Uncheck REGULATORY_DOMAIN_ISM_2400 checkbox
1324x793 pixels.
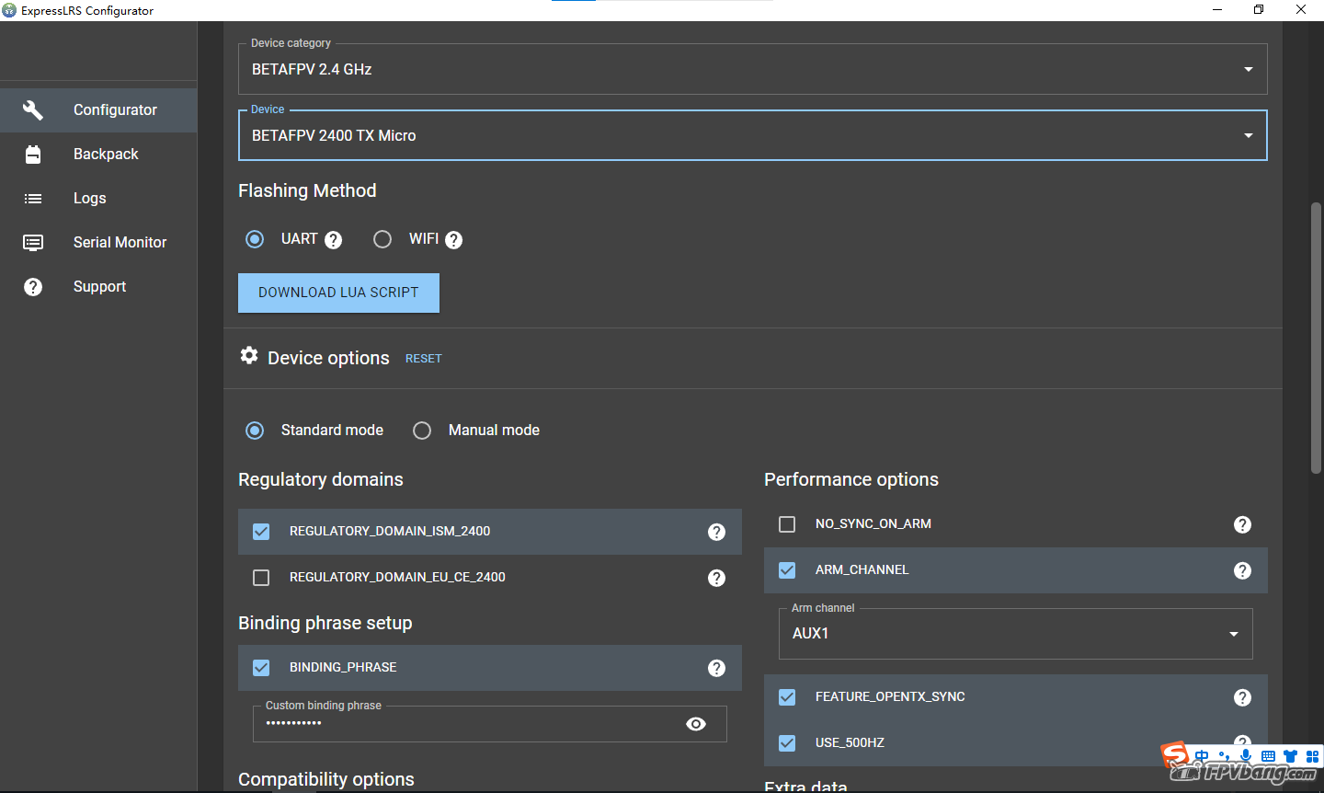[261, 532]
